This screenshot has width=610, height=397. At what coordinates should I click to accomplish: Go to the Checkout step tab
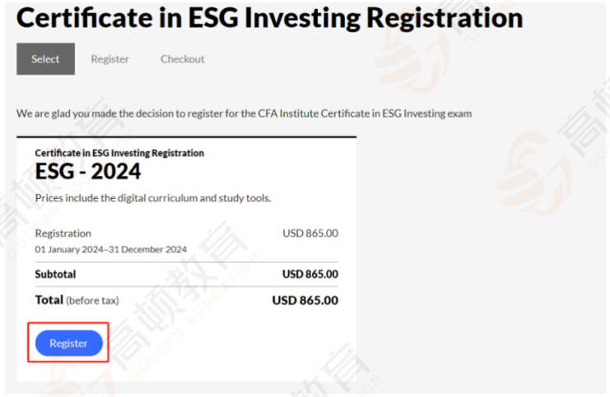click(183, 59)
